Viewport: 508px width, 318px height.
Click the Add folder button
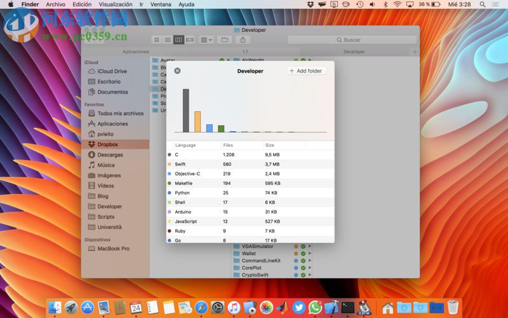point(306,71)
